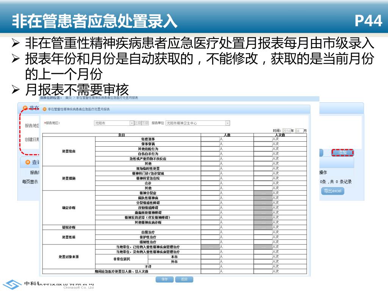Click the 人数 input for 自愿治疗
Viewport: 388px width, 291px height.
(x=210, y=232)
